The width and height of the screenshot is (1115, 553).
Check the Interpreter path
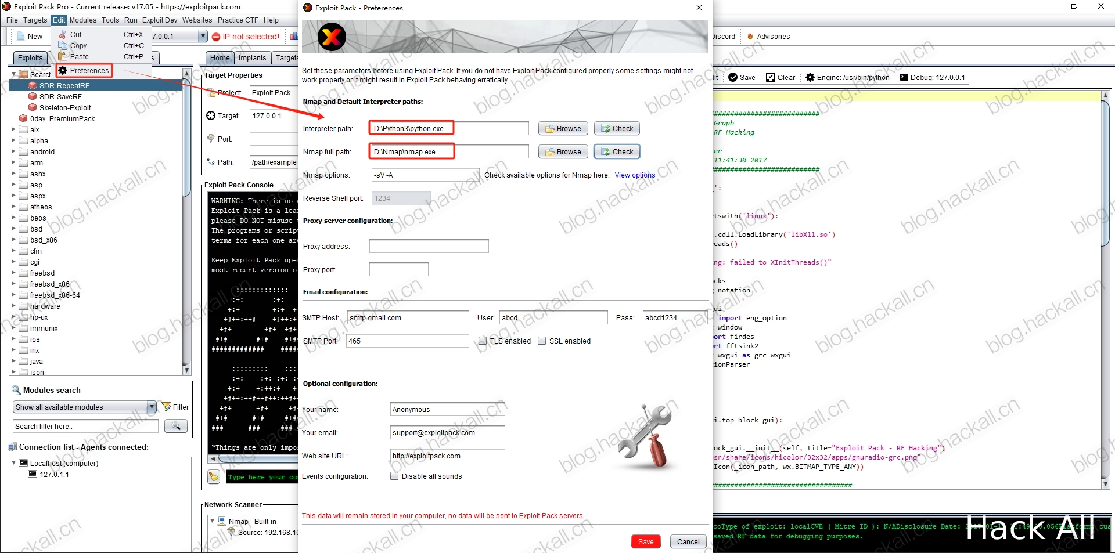pyautogui.click(x=617, y=128)
